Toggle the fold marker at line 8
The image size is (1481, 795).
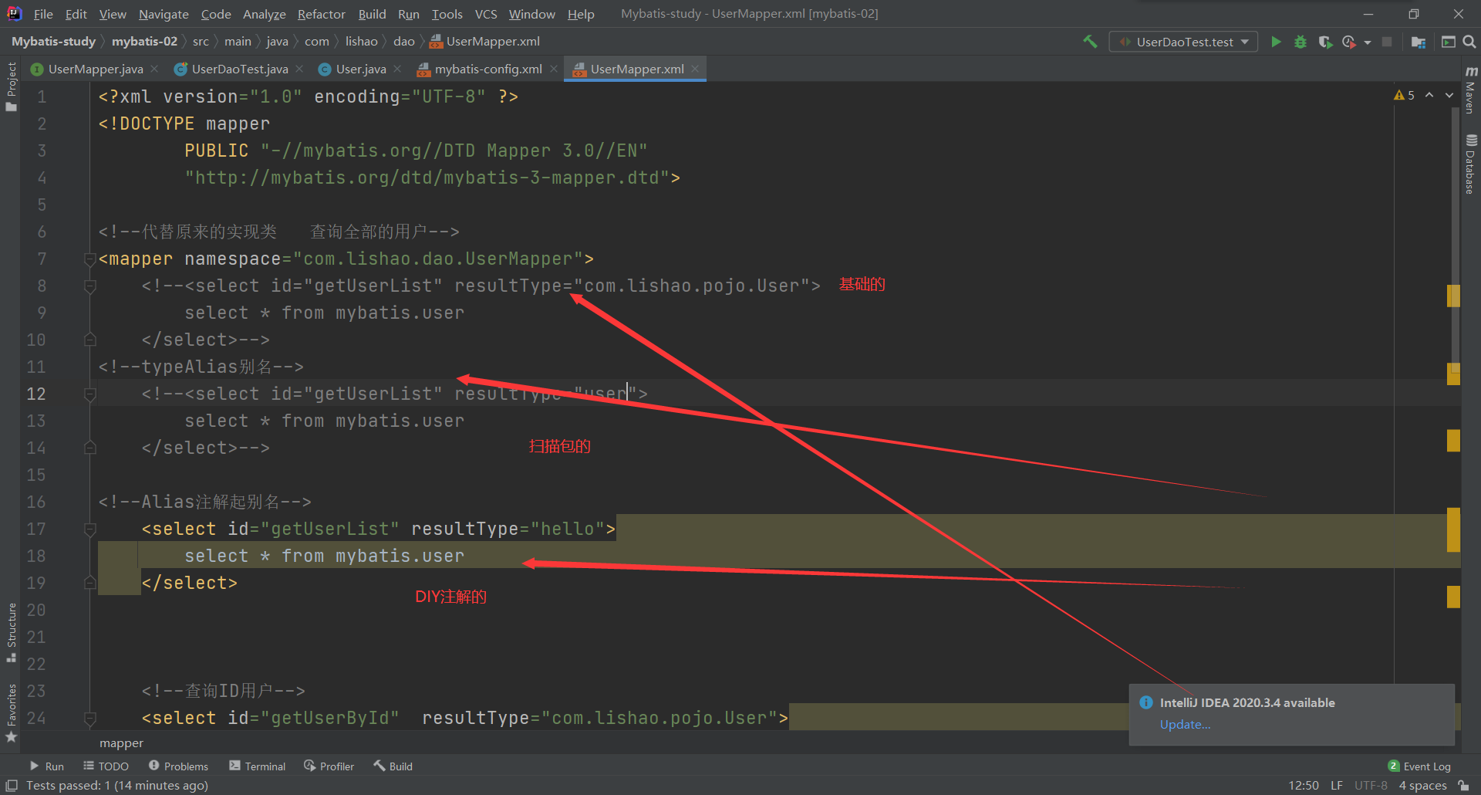[89, 286]
